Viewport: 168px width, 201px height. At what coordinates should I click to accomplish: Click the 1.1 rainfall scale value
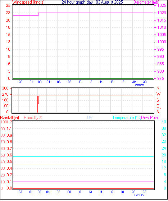pyautogui.click(x=9, y=128)
